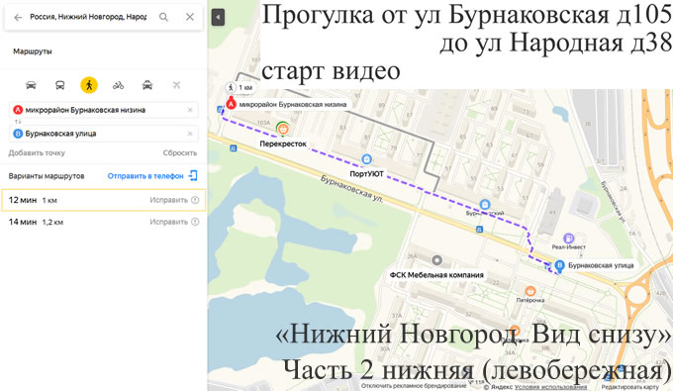
Task: Select the taxi route mode icon
Action: click(x=147, y=85)
